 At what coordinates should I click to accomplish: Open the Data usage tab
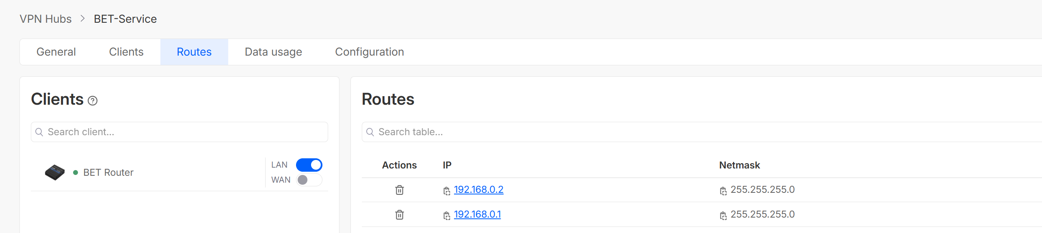pyautogui.click(x=273, y=52)
